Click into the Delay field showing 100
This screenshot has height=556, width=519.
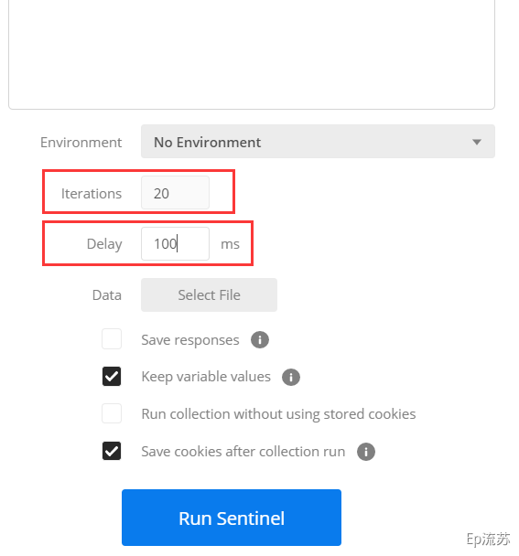(175, 243)
